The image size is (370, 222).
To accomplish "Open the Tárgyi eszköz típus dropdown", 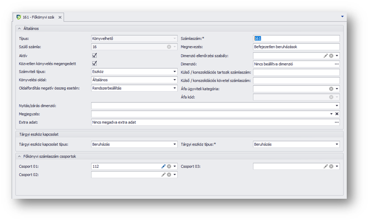I will 336,144.
